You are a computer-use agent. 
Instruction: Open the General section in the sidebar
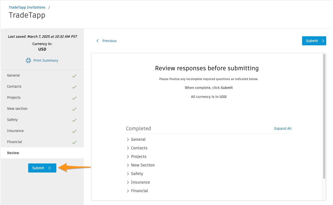click(42, 75)
